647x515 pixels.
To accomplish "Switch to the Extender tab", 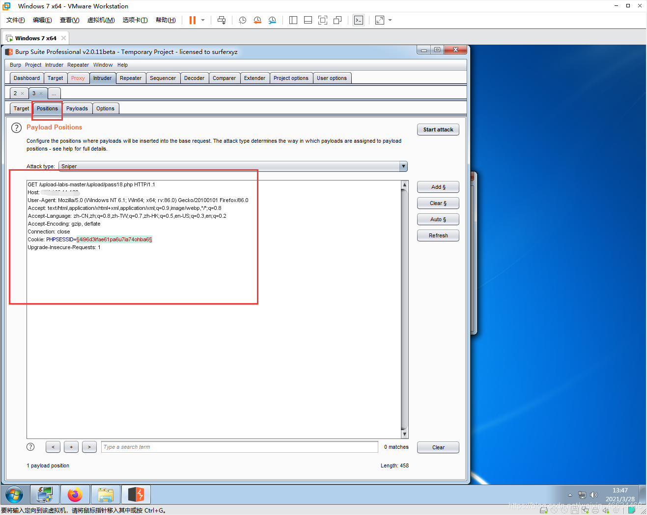I will 254,78.
